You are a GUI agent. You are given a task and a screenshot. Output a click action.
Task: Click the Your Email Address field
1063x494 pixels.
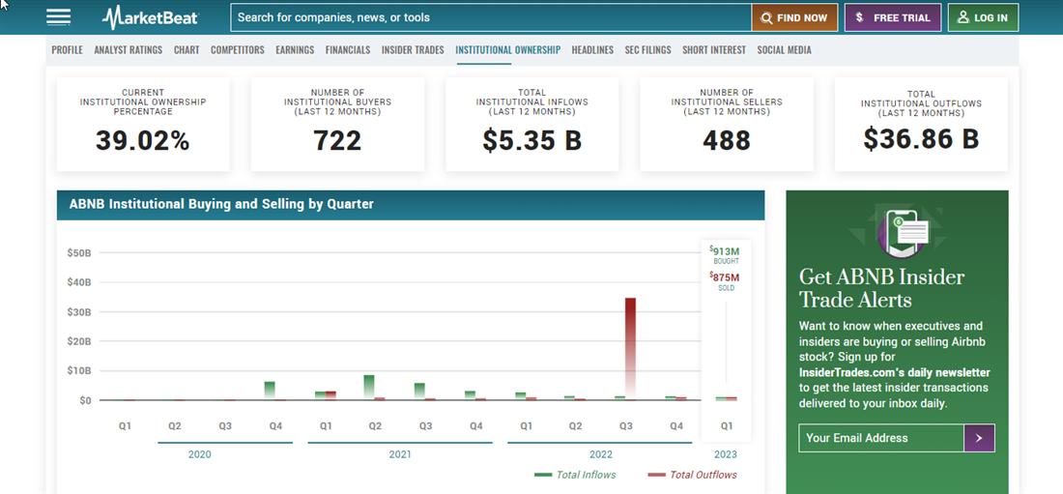click(881, 438)
